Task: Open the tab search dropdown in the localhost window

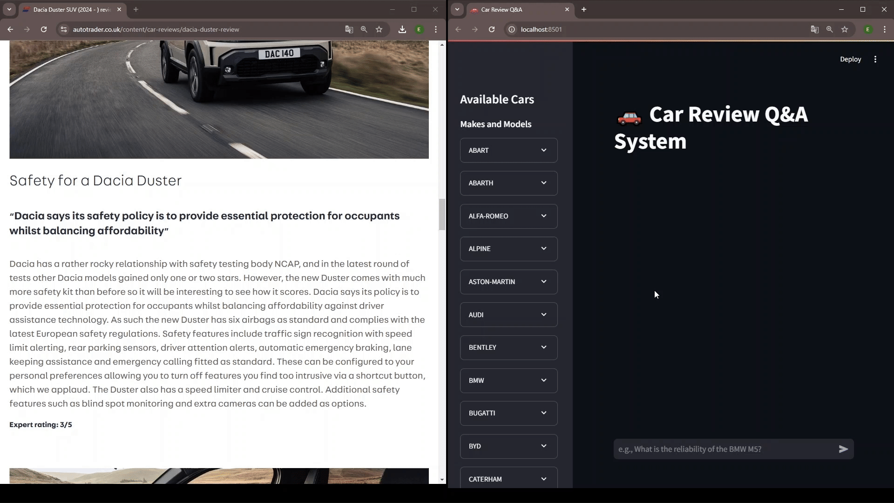Action: (457, 9)
